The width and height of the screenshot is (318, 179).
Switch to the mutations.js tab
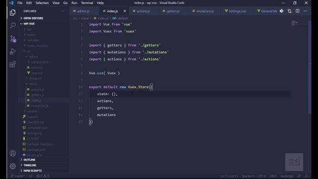tap(205, 11)
